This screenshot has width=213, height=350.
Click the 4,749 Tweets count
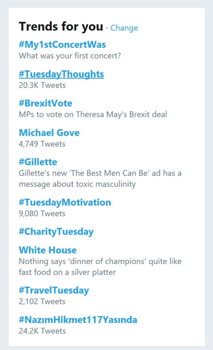(42, 144)
